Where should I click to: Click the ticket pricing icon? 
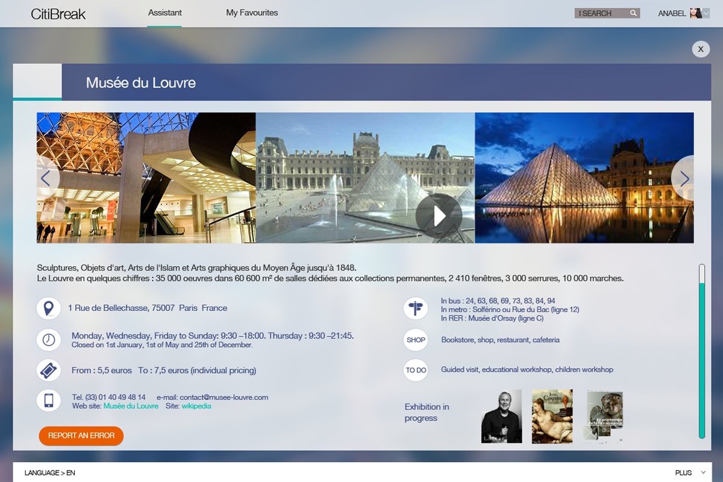tap(48, 371)
